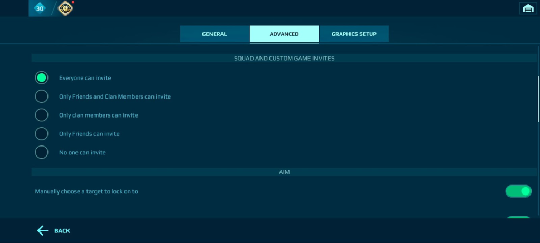The width and height of the screenshot is (540, 243).
Task: Disable manually choose a target toggle
Action: click(x=518, y=191)
